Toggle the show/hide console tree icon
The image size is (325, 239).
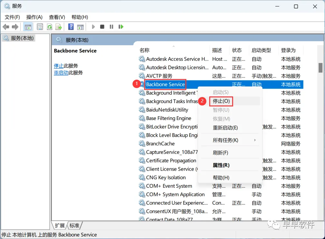click(28, 27)
